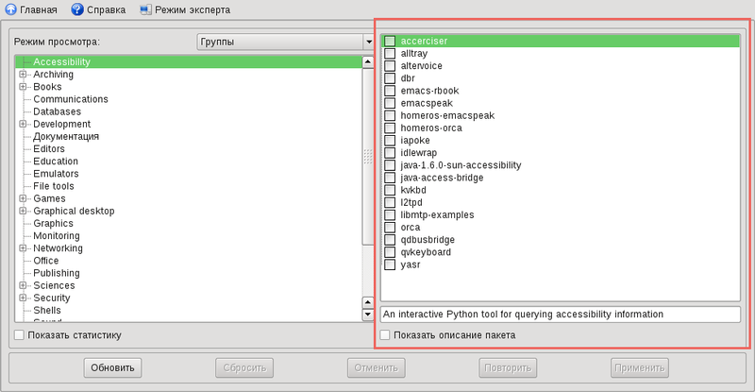This screenshot has height=392, width=755.
Task: Check the accerciser package checkbox
Action: [390, 41]
